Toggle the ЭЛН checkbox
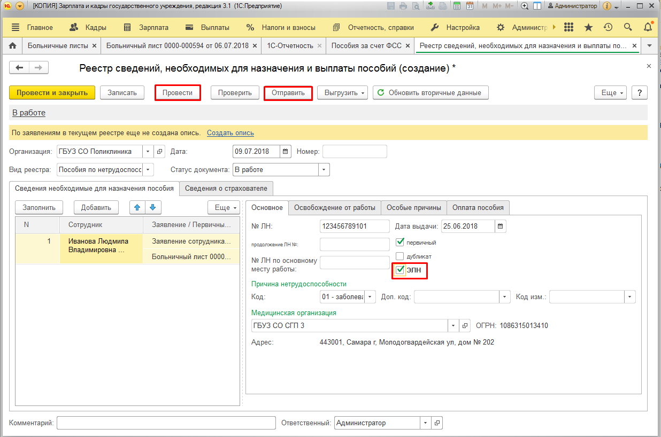 (400, 270)
